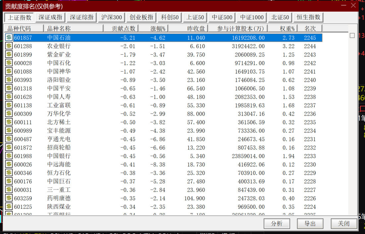Click stock code 600028
This screenshot has height=234, width=365.
click(23, 63)
